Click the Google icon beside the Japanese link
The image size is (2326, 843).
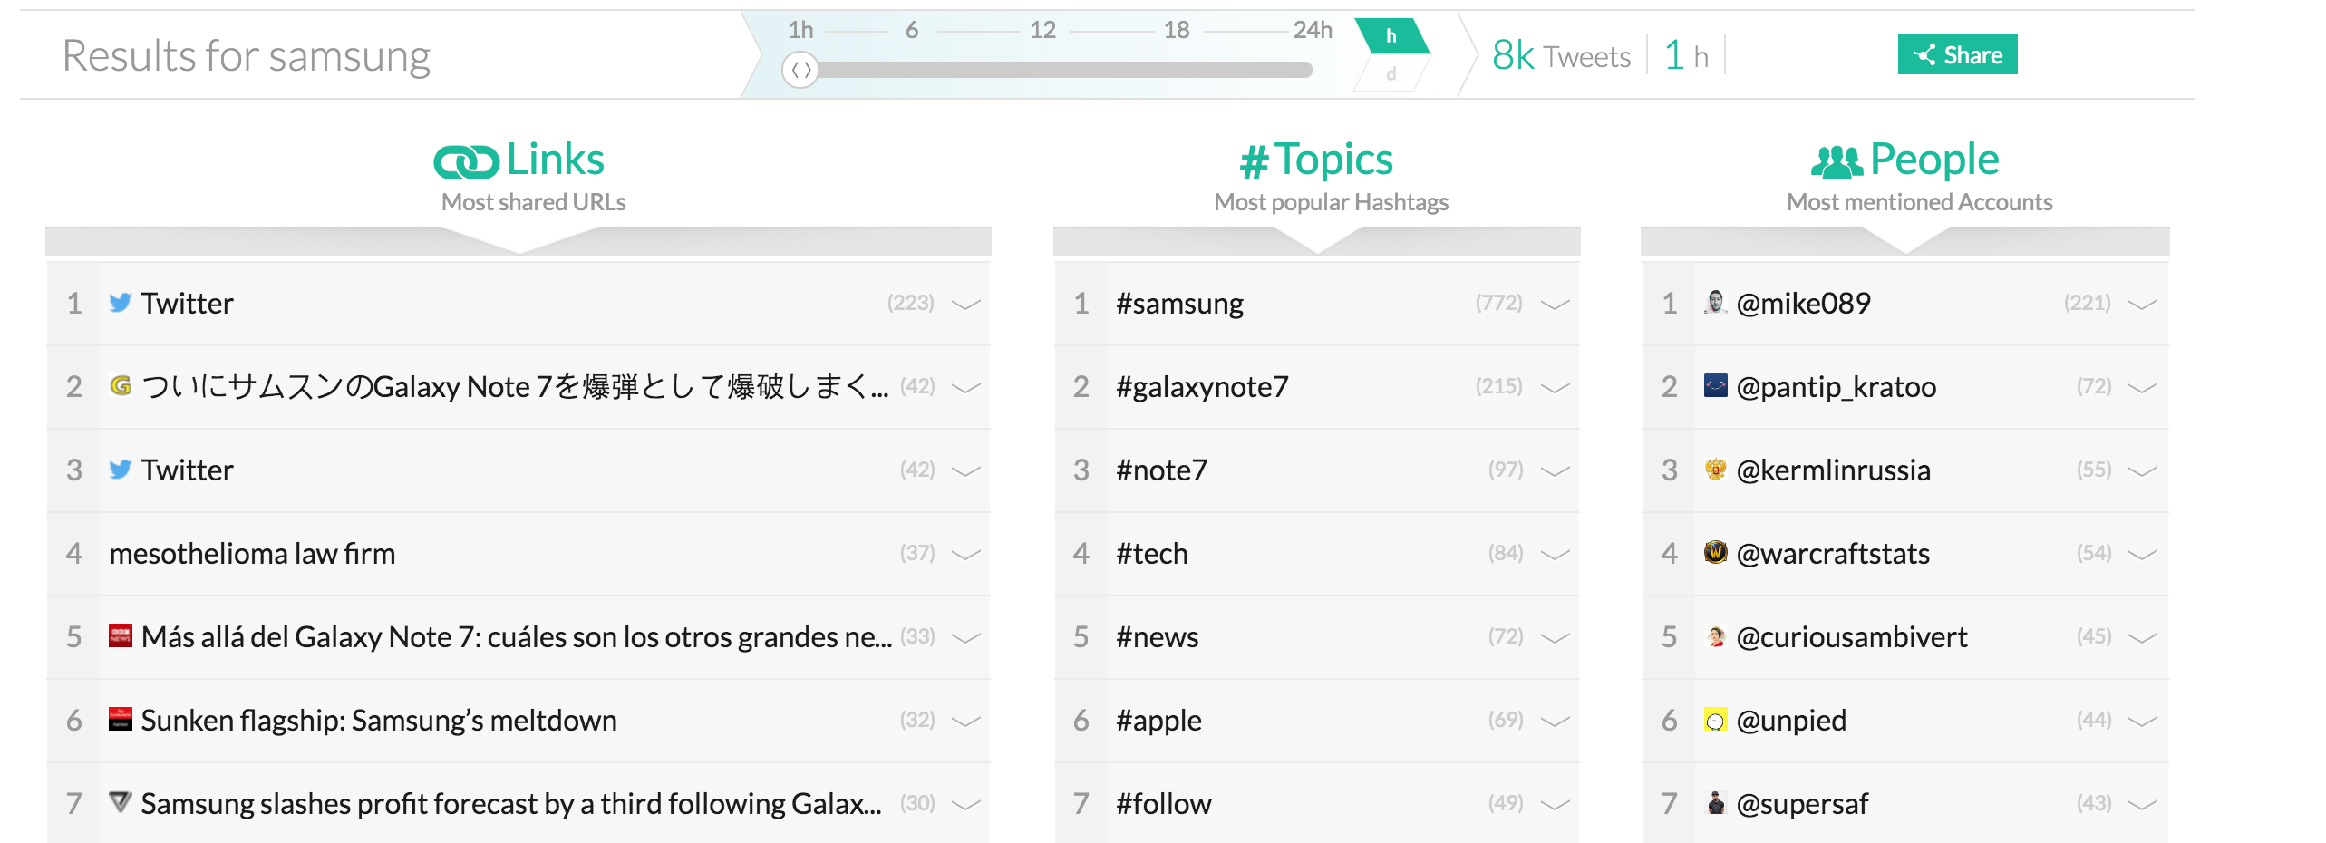point(120,386)
